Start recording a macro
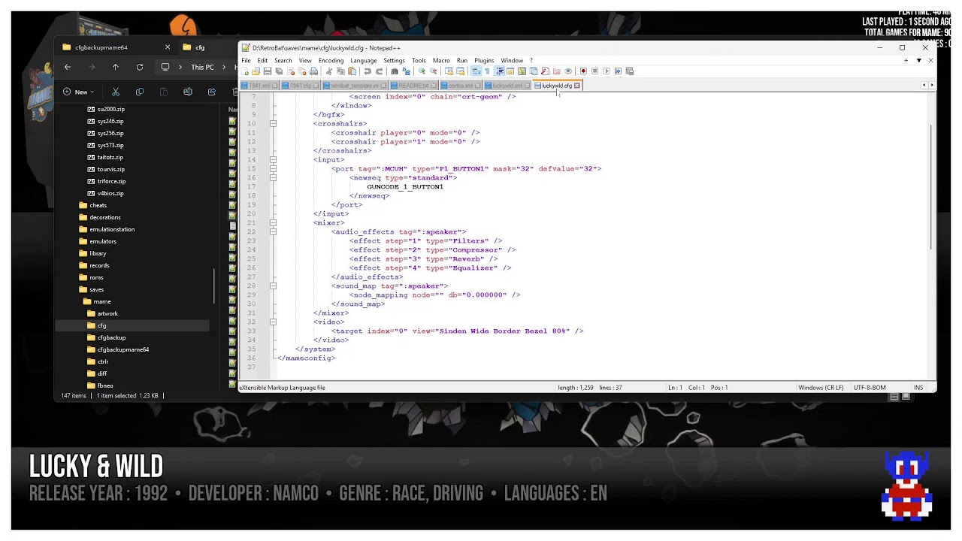962x541 pixels. point(583,71)
